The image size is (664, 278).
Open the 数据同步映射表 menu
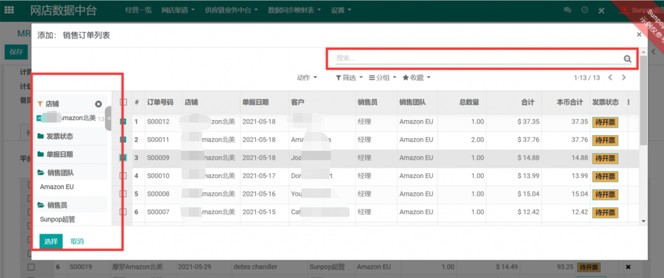294,10
